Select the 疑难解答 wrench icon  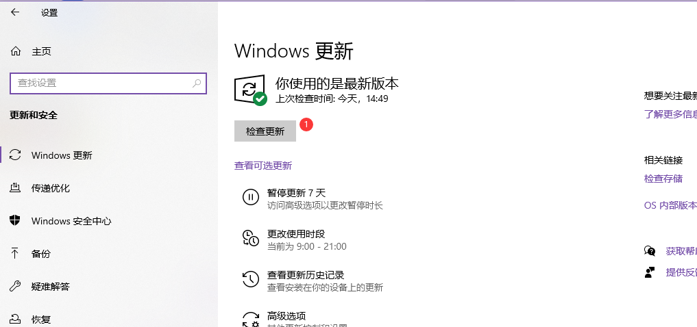tap(15, 286)
